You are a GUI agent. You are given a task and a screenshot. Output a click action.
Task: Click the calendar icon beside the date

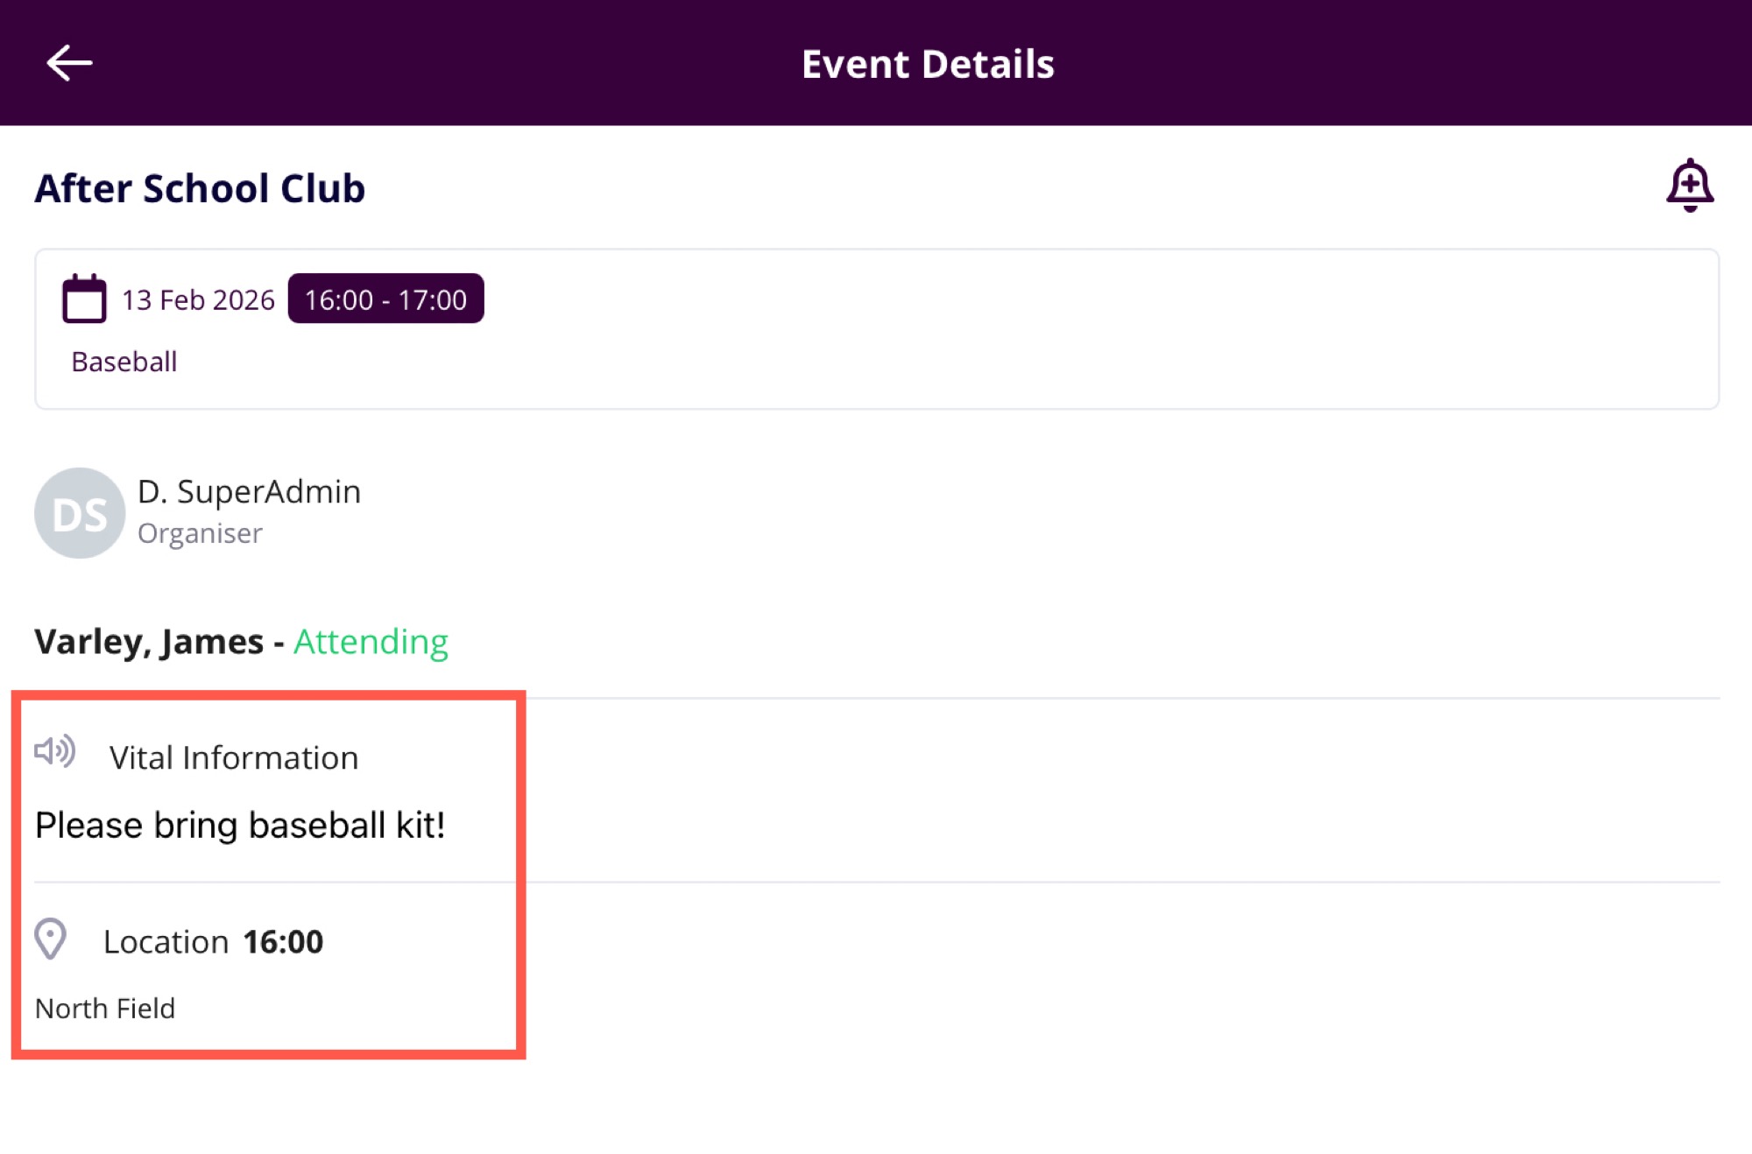(x=84, y=299)
